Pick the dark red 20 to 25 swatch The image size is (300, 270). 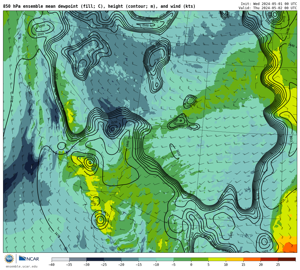click(x=269, y=259)
